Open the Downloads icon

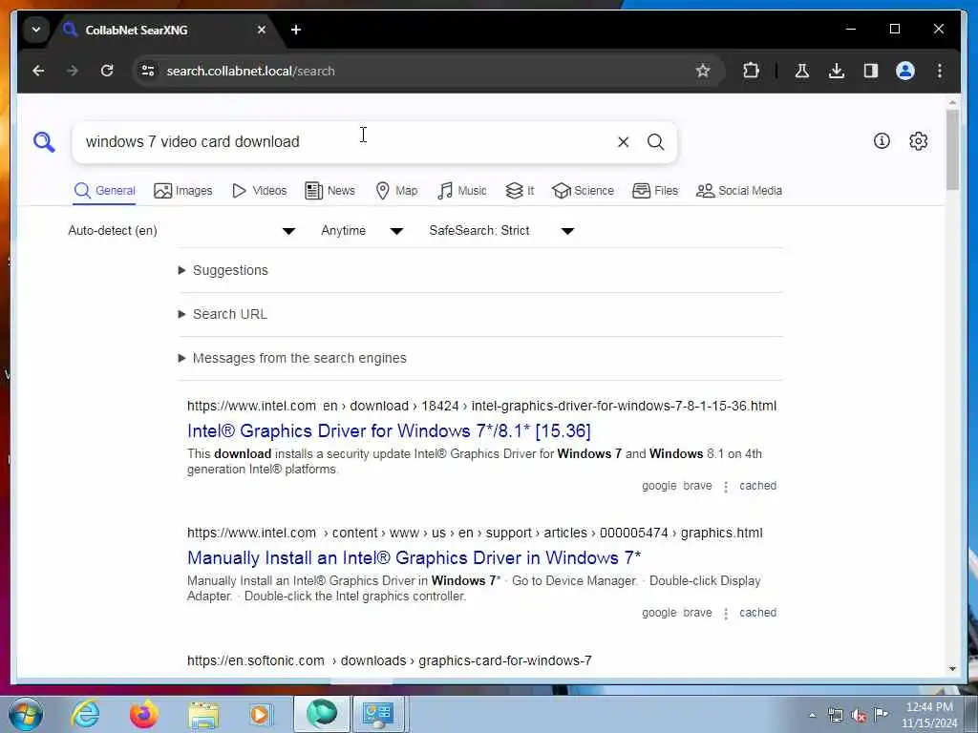[837, 71]
